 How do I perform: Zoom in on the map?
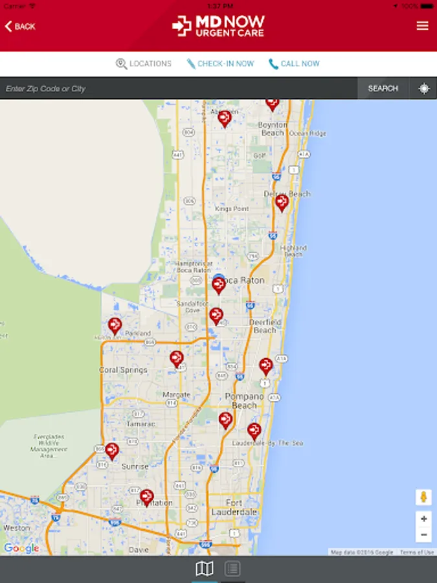pos(423,519)
